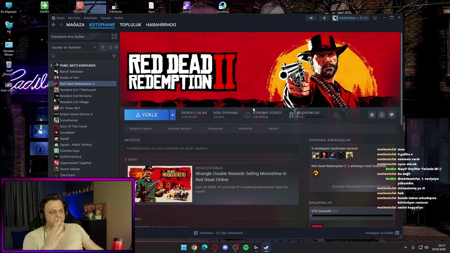Show hidden system tray icons
The height and width of the screenshot is (253, 450).
tap(405, 247)
